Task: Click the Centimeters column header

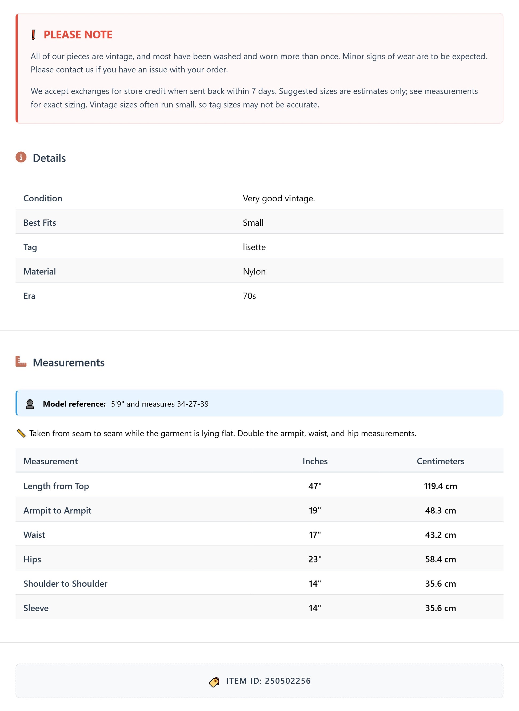Action: point(440,461)
